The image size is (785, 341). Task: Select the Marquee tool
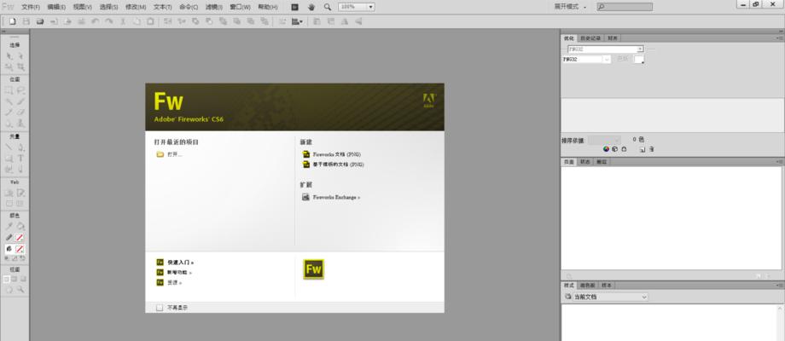coord(9,90)
